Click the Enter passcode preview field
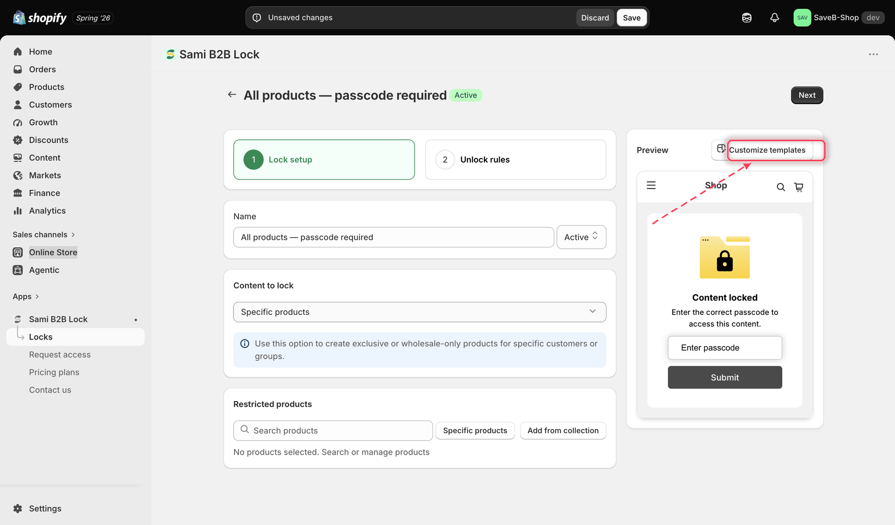 point(725,348)
